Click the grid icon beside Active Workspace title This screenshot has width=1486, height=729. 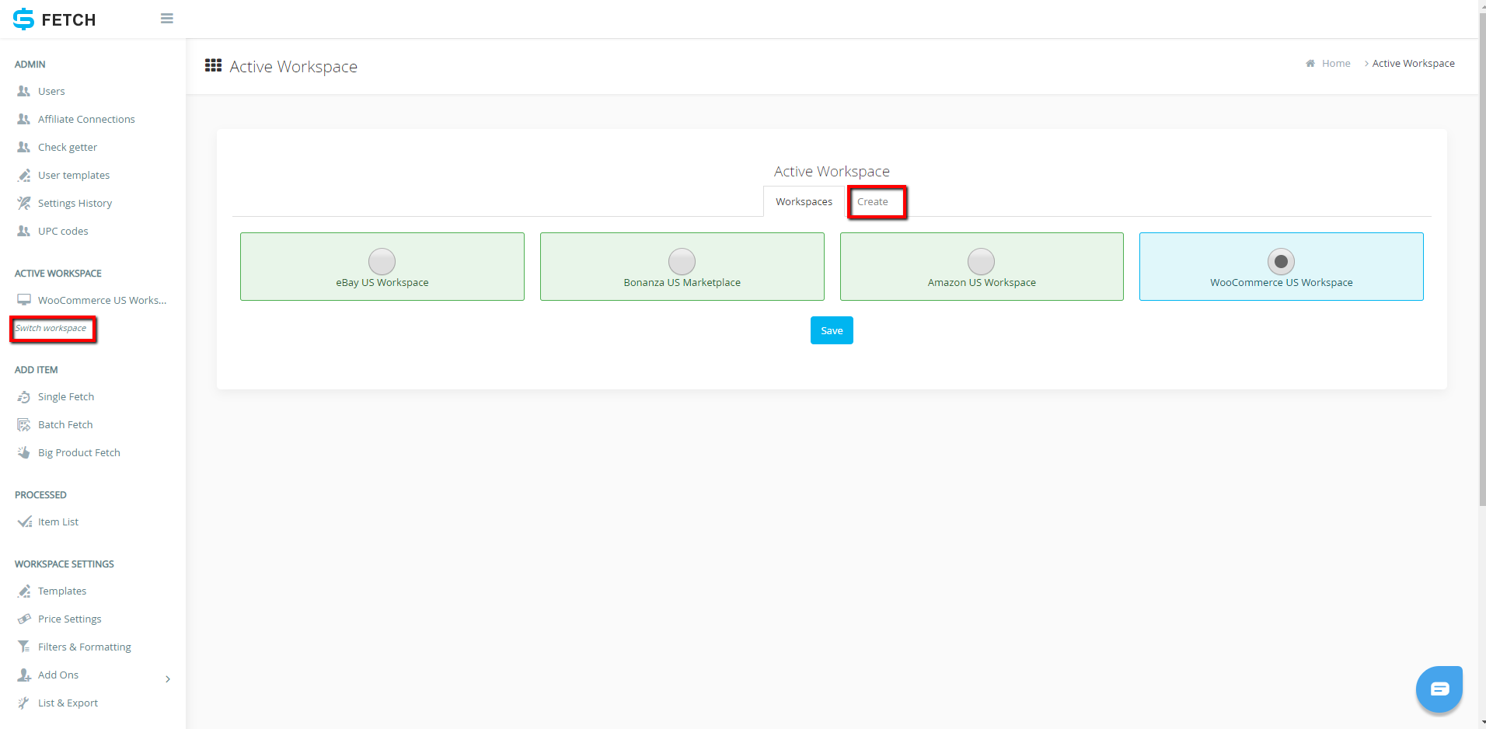213,65
